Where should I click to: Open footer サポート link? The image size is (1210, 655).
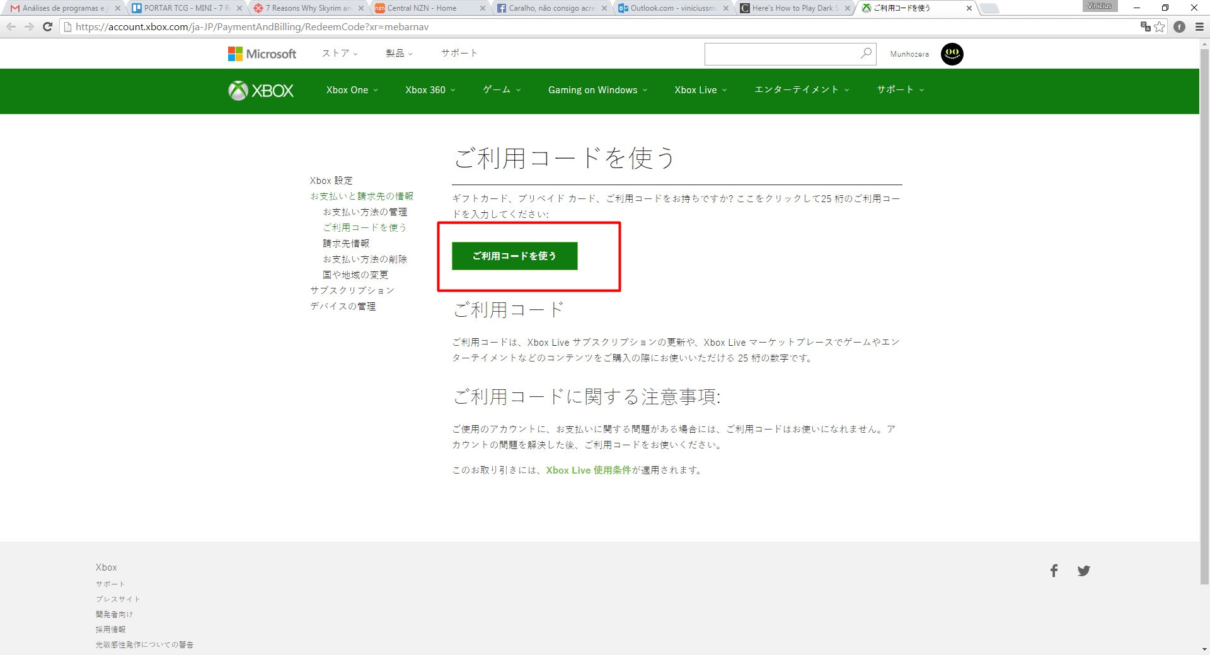(x=110, y=584)
